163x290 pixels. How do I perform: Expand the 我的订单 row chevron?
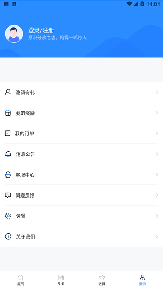point(157,133)
